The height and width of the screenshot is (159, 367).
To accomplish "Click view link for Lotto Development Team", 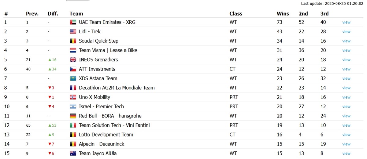I will [346, 135].
